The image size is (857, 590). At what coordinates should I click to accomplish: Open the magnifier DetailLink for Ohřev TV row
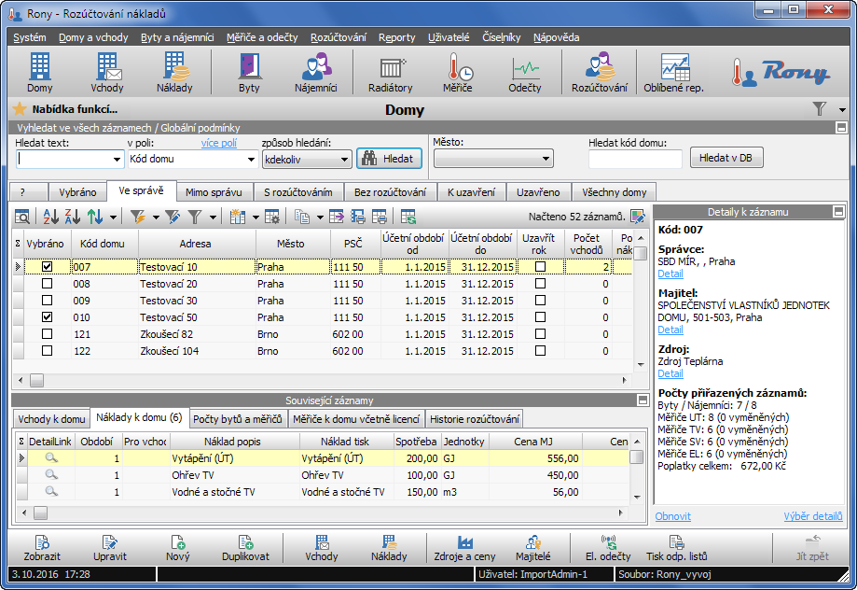tap(51, 474)
